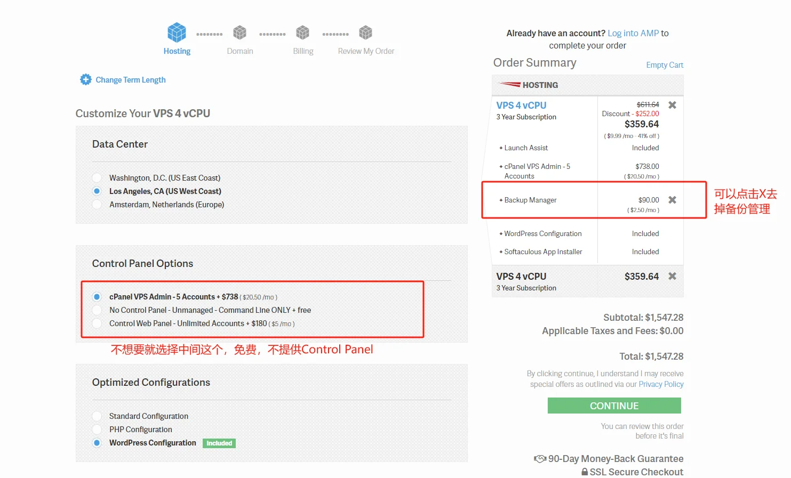Open the Change Term Length link
Image resolution: width=791 pixels, height=478 pixels.
(131, 80)
